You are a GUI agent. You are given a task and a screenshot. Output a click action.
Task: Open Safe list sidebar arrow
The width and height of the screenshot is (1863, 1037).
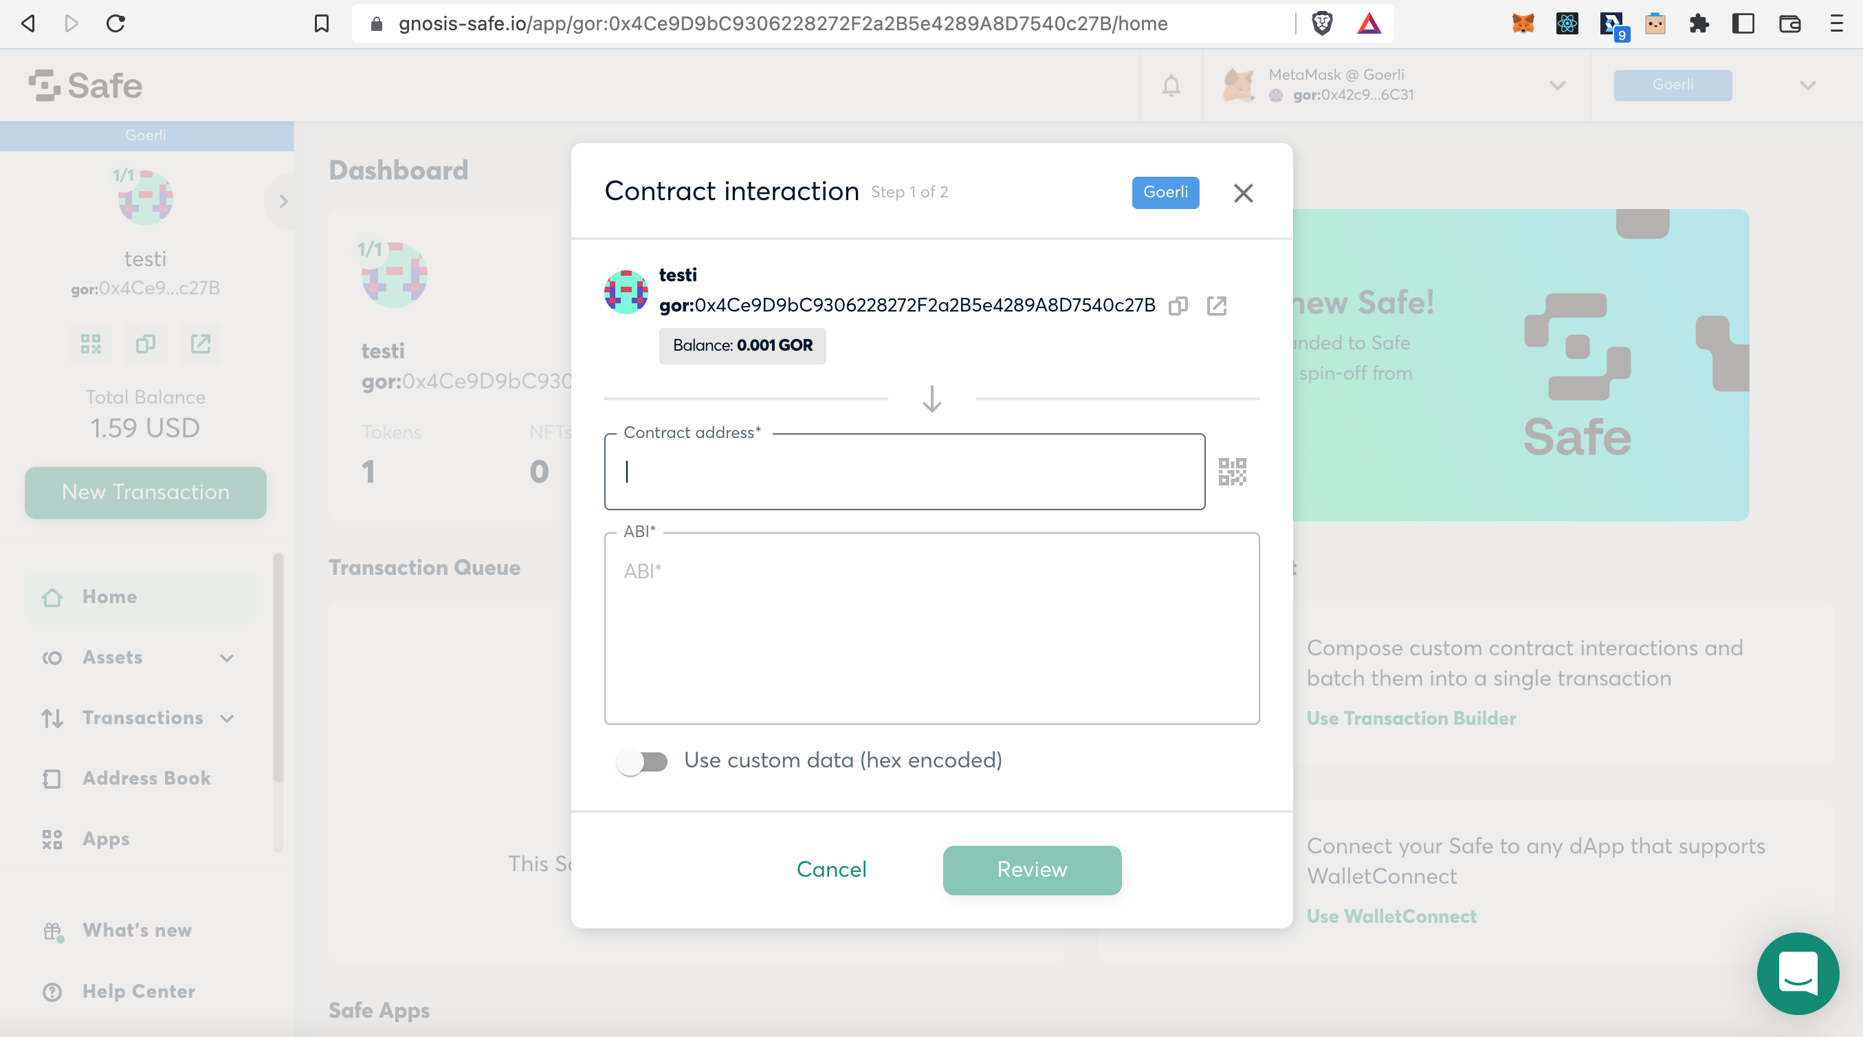pos(283,201)
